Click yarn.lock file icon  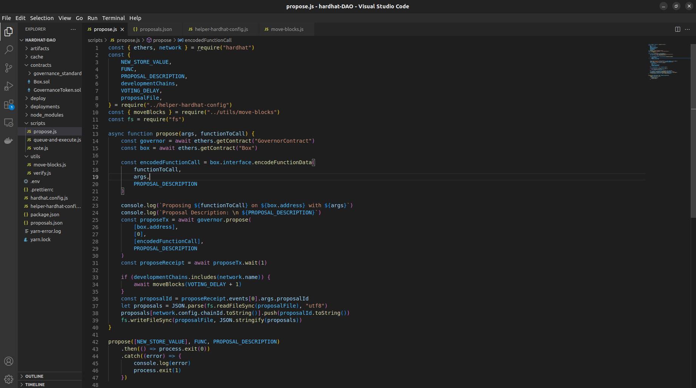[26, 239]
